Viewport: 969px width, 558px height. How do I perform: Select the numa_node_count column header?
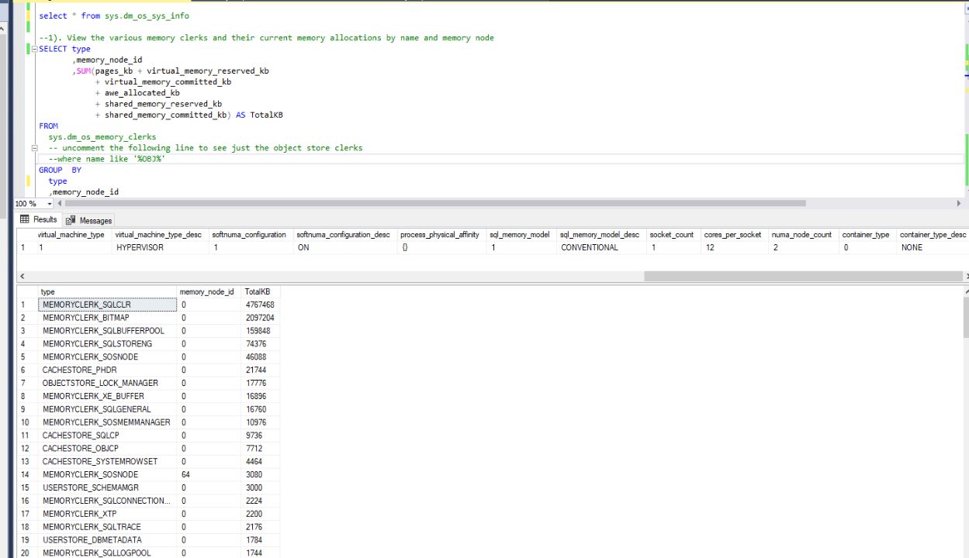click(x=802, y=235)
